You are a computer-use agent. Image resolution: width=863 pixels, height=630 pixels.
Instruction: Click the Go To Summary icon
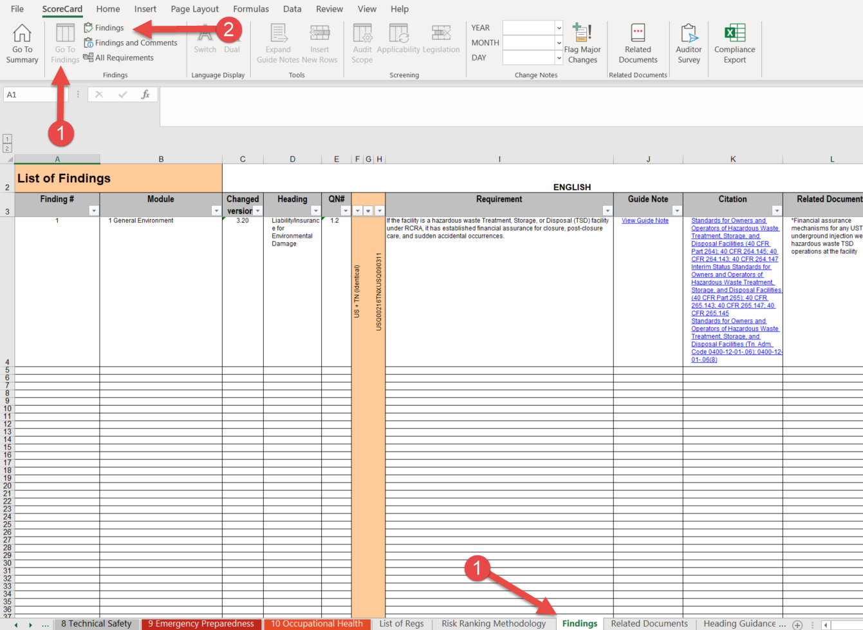tap(21, 44)
